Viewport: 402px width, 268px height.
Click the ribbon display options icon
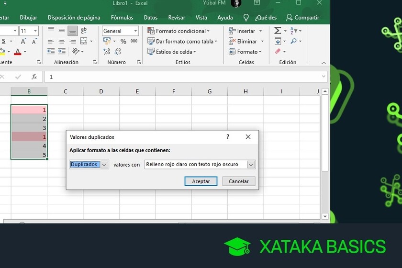pos(257,2)
